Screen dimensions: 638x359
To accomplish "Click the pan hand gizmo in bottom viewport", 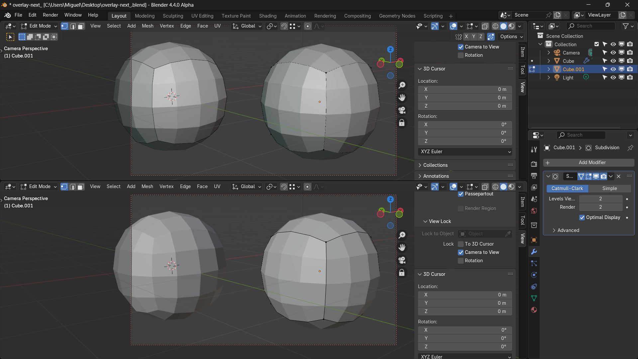I will 402,248.
